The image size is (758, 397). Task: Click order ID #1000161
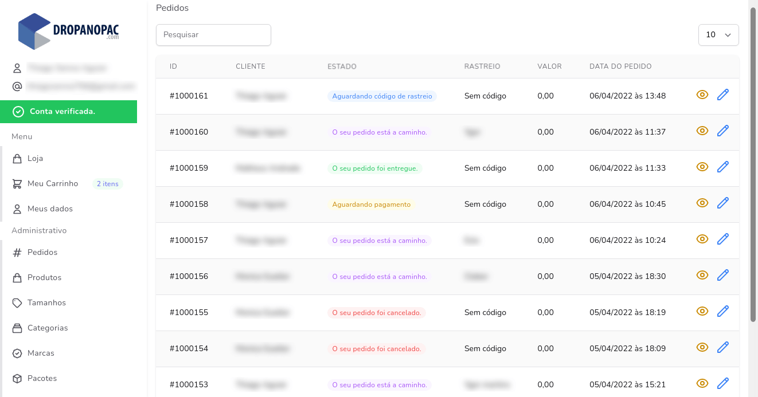(x=189, y=96)
